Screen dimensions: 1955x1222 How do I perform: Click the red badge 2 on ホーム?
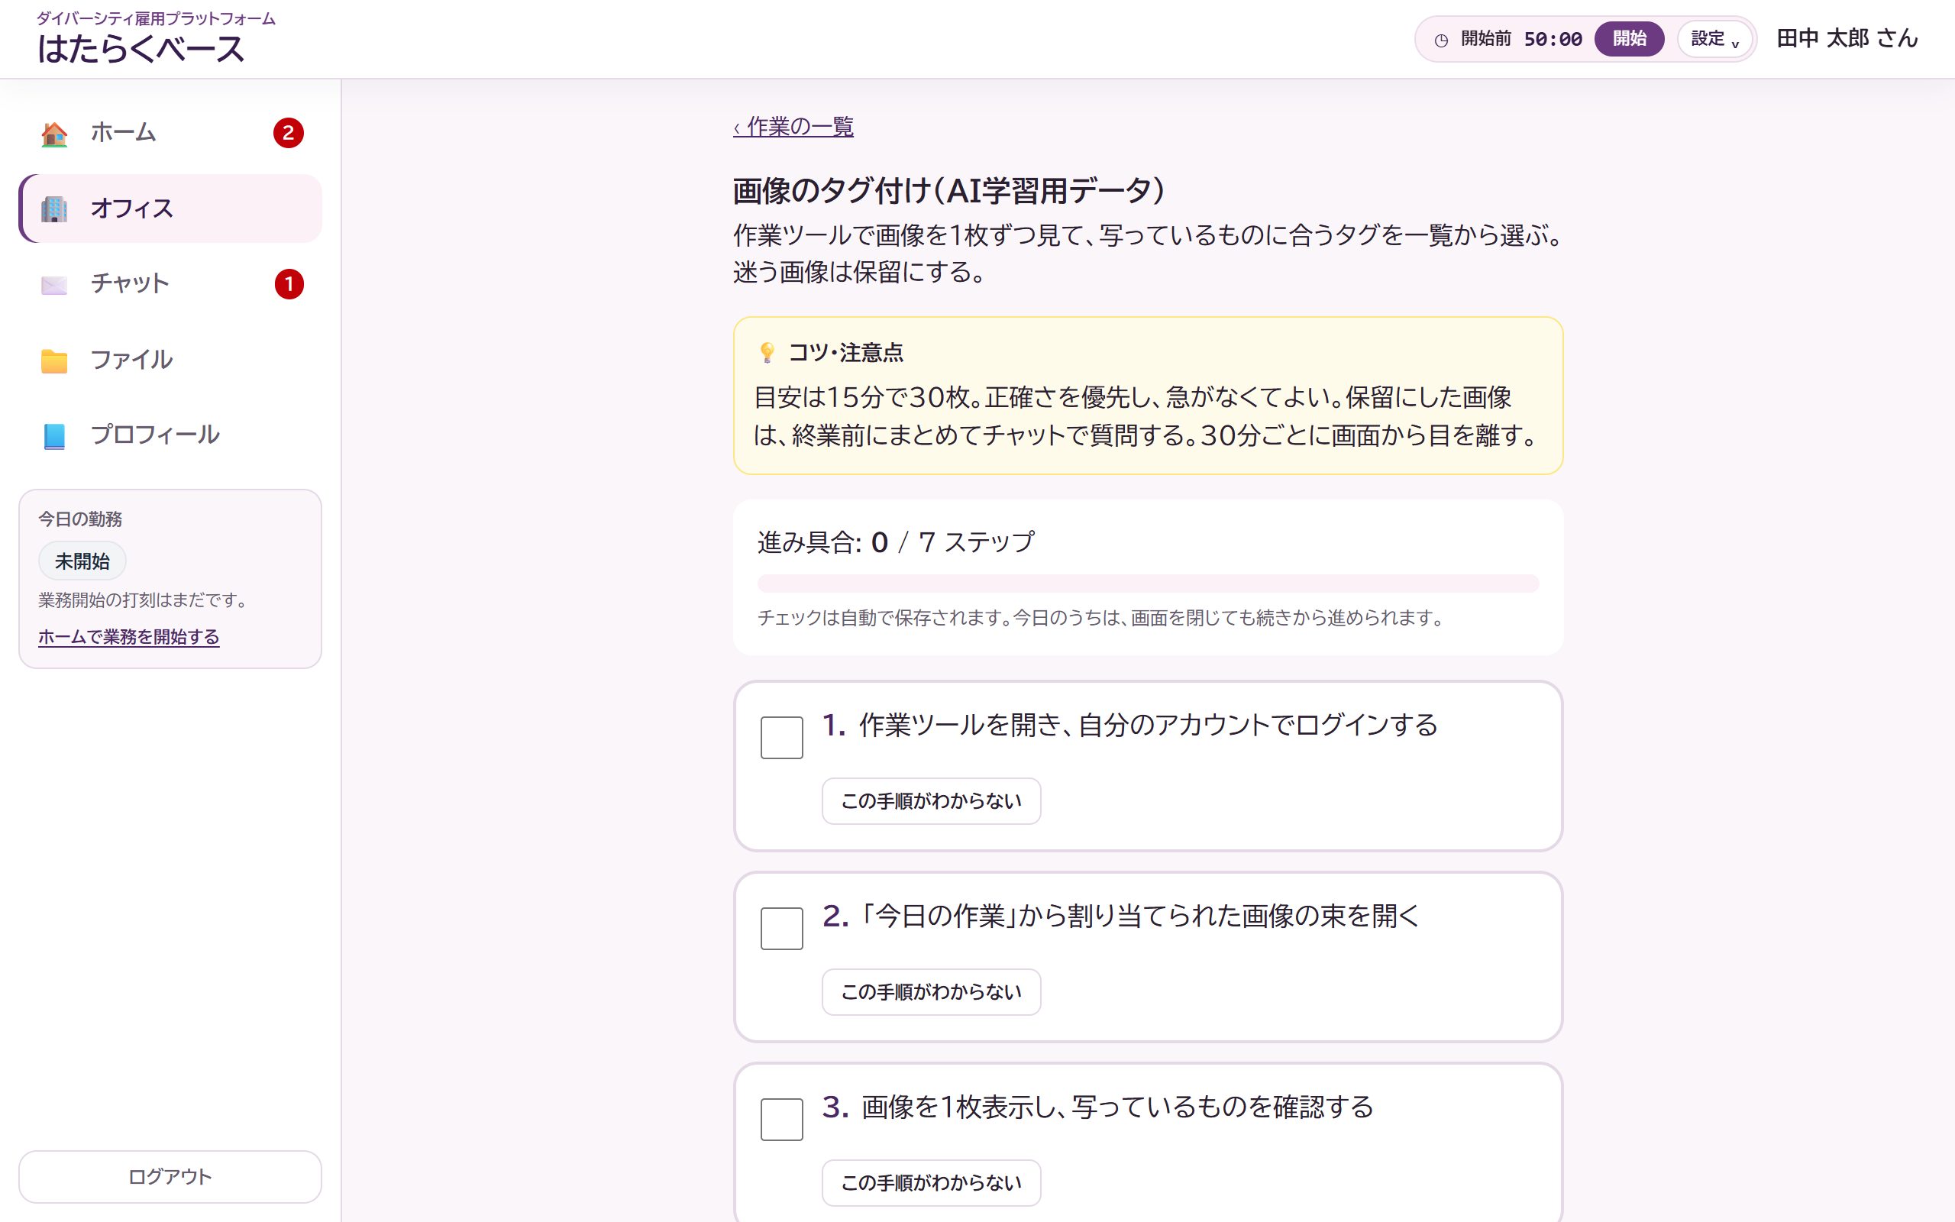(289, 134)
